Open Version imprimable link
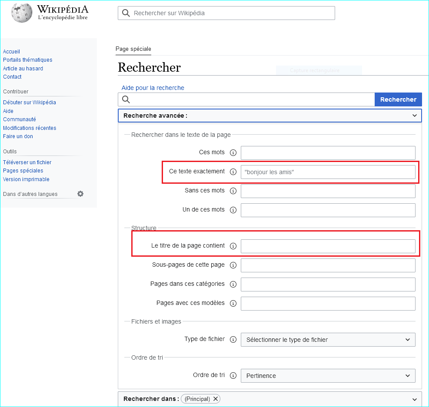The image size is (429, 407). click(26, 179)
